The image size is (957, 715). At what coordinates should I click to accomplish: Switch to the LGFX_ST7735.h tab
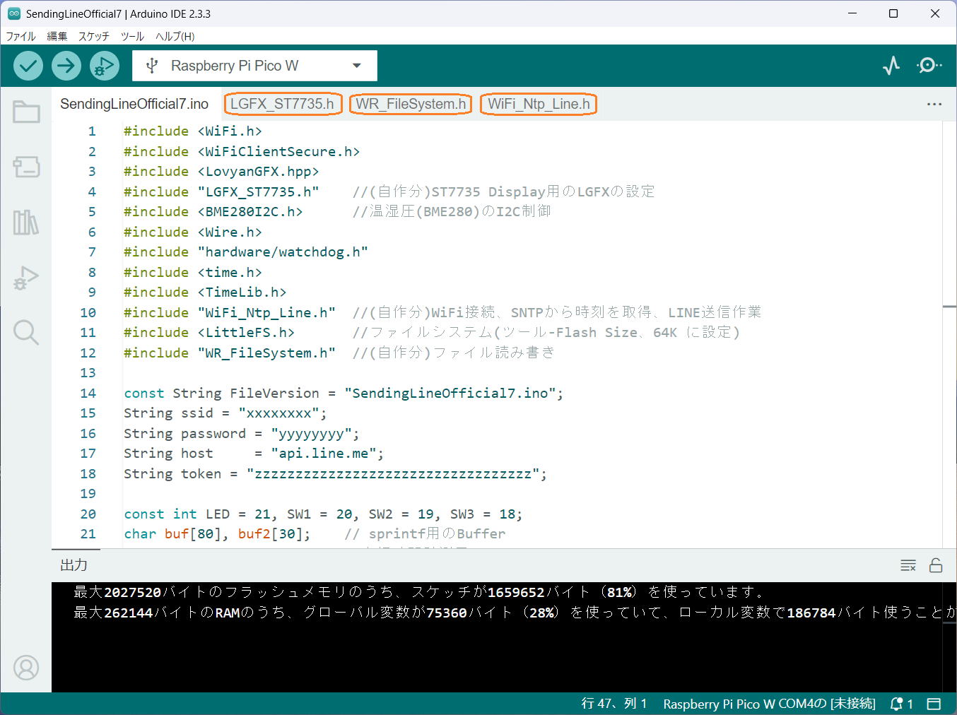(283, 104)
